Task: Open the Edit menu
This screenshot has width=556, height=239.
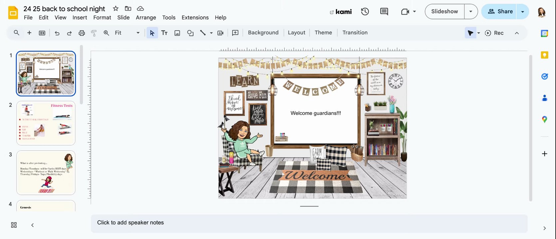Action: click(x=44, y=18)
